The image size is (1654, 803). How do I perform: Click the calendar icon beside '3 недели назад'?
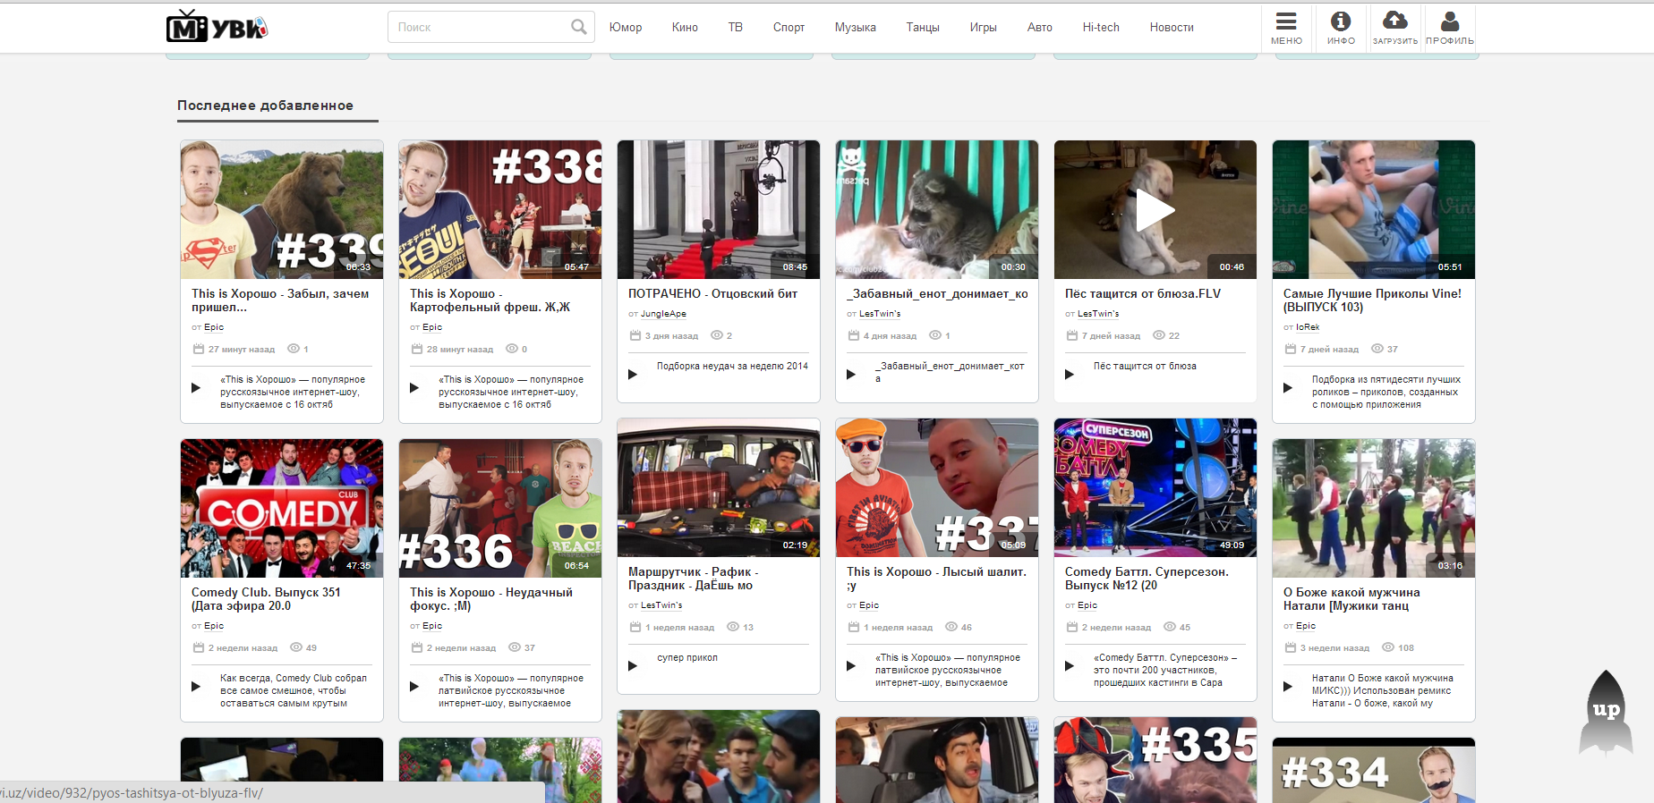[1291, 647]
